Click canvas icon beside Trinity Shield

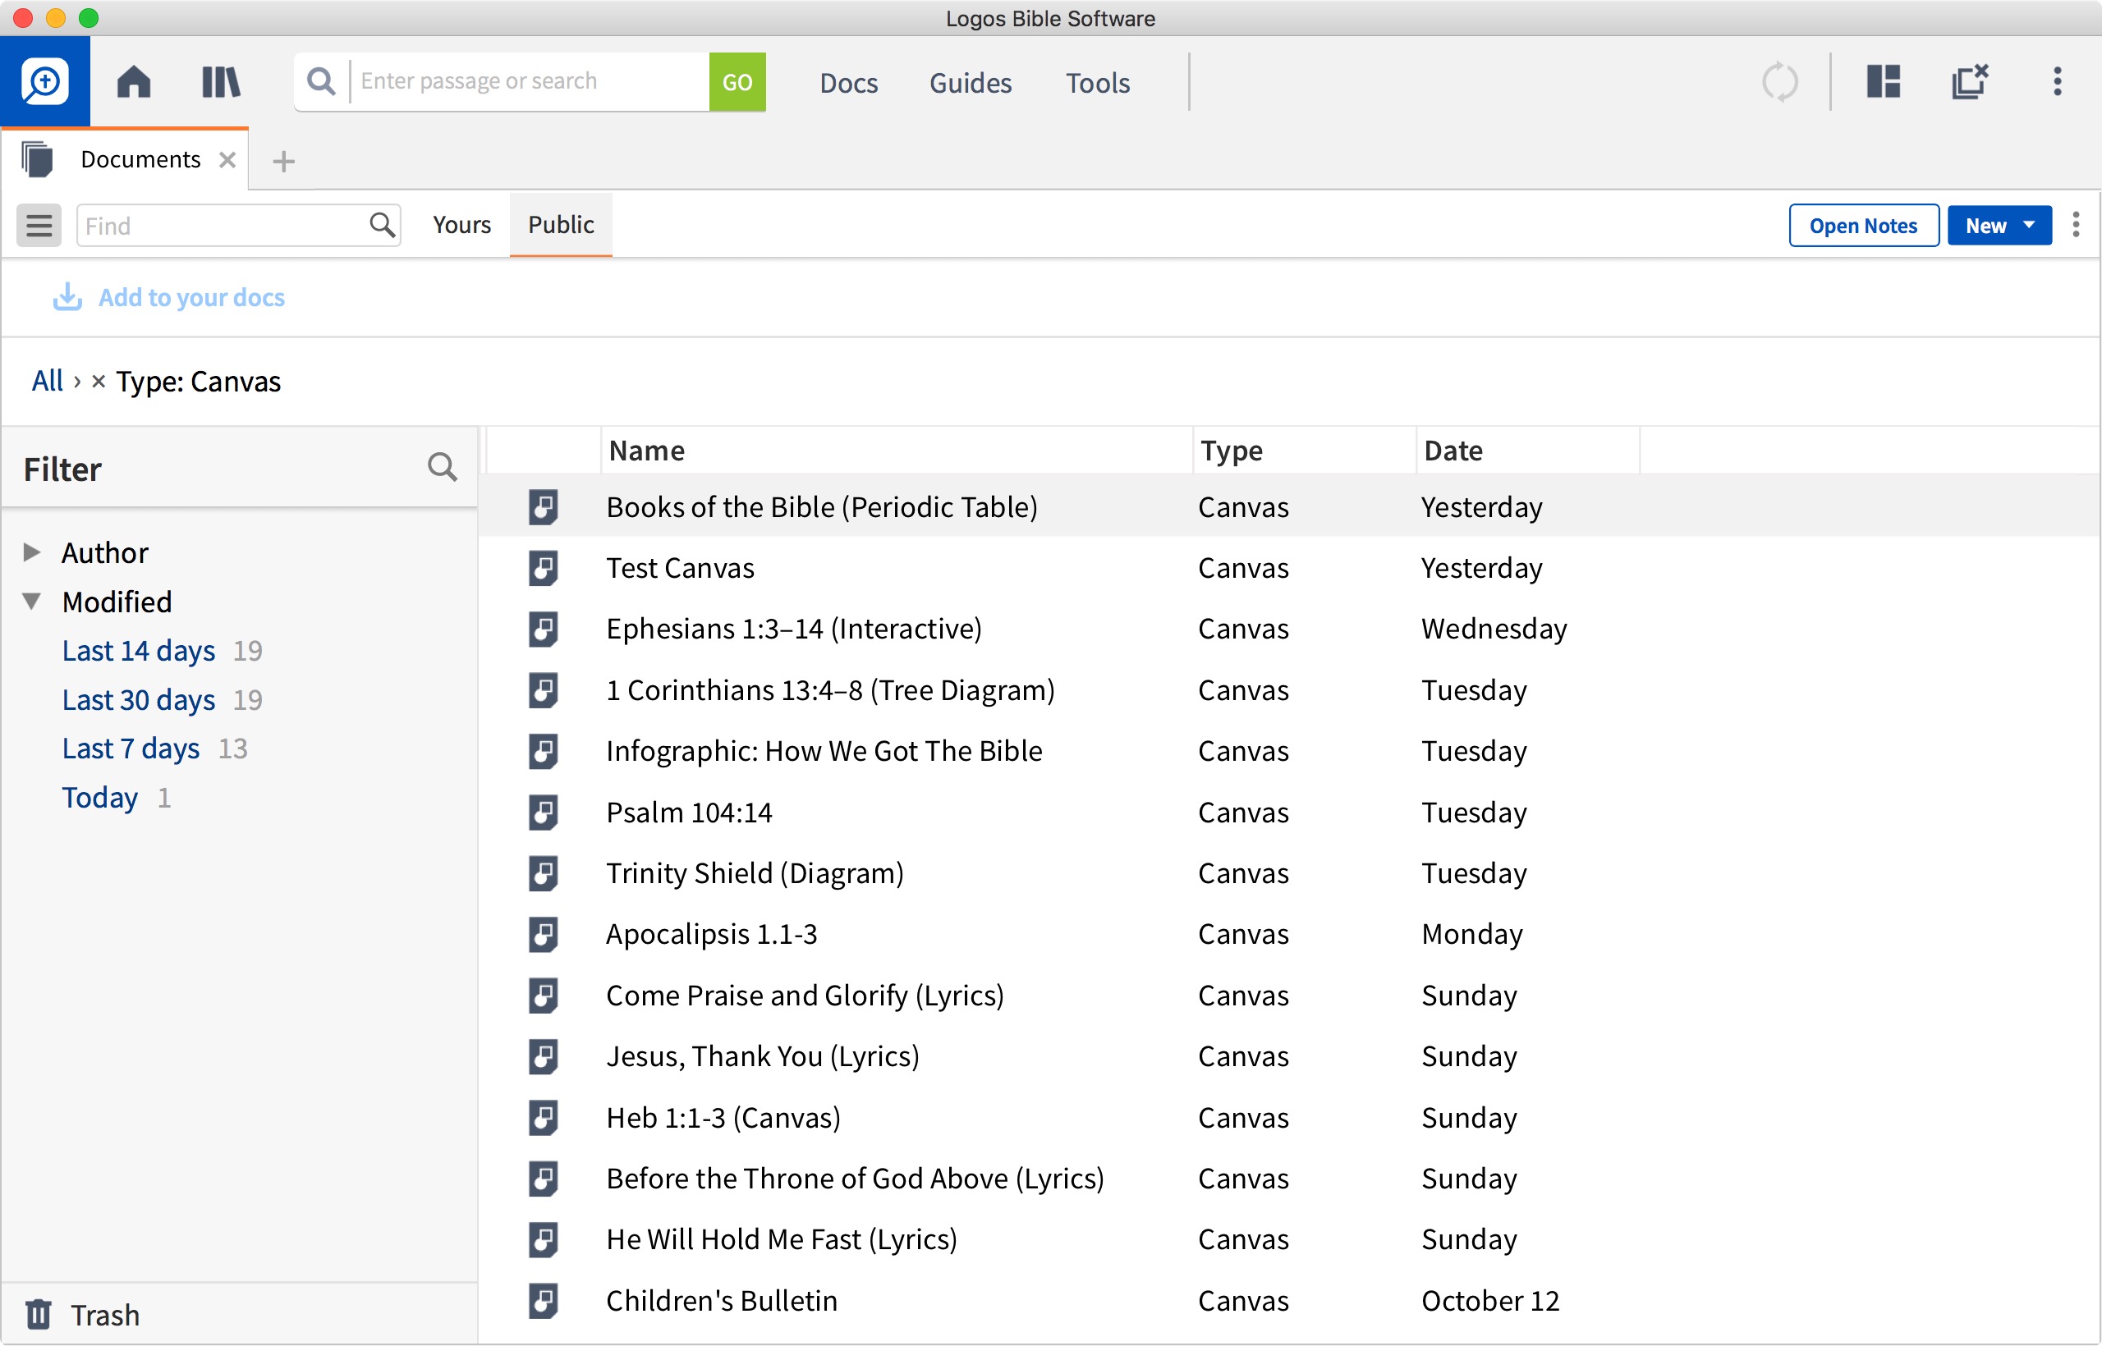pos(543,873)
